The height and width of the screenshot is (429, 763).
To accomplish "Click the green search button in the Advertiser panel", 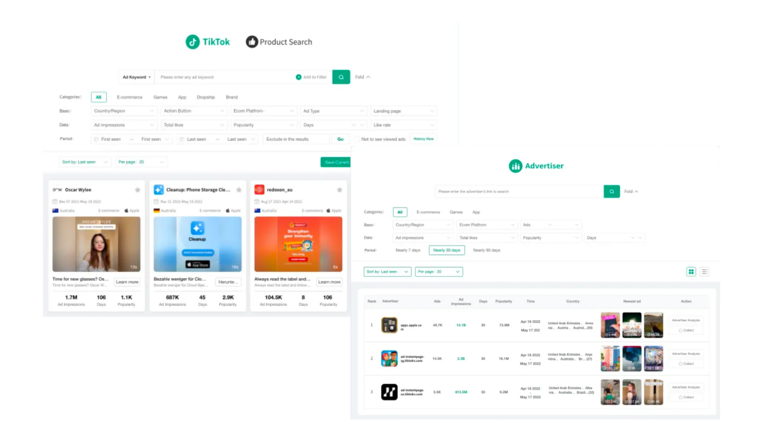I will 611,191.
